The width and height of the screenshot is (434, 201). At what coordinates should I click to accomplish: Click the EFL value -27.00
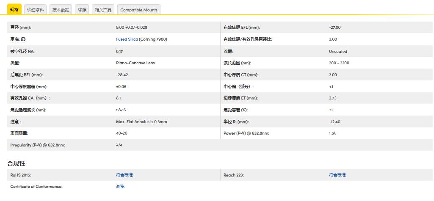[x=334, y=28]
